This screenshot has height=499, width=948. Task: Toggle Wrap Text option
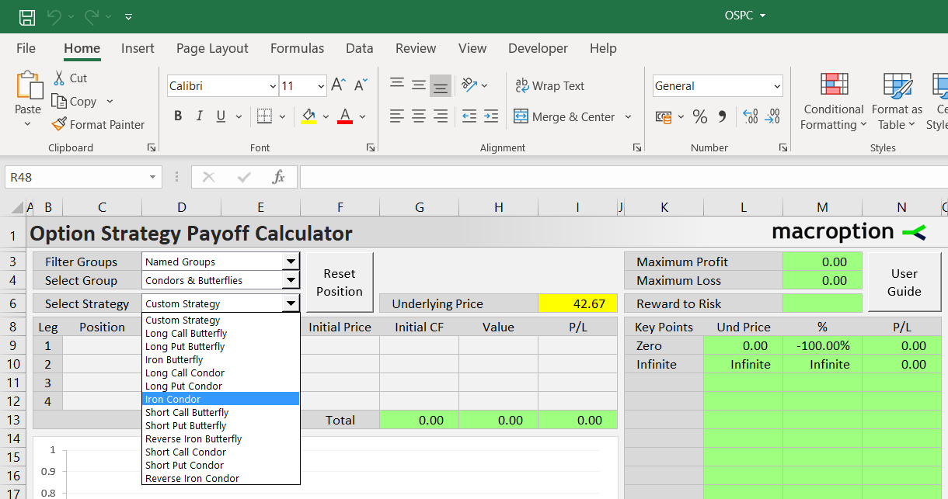[549, 85]
